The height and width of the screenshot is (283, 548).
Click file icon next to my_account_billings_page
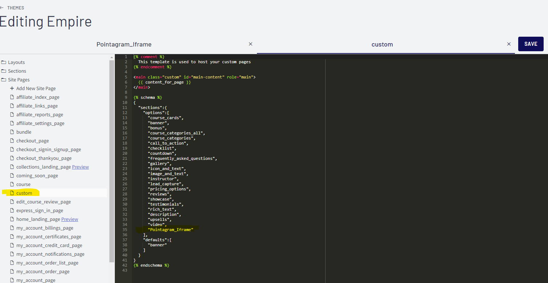click(12, 228)
